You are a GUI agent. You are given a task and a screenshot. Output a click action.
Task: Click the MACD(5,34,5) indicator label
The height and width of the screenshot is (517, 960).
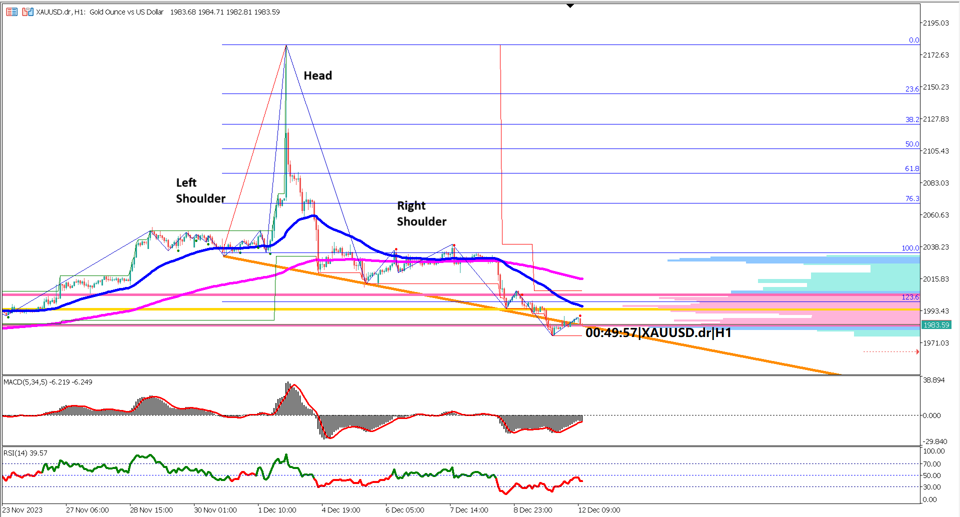(26, 381)
